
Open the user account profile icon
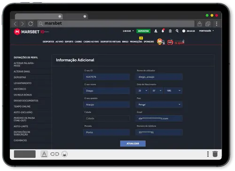coord(156,31)
